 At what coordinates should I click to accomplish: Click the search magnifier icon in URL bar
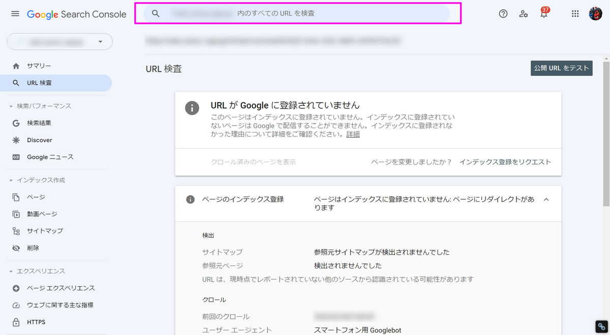[156, 14]
